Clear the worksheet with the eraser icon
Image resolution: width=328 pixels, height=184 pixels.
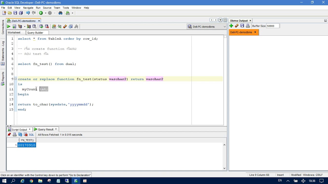click(x=65, y=27)
